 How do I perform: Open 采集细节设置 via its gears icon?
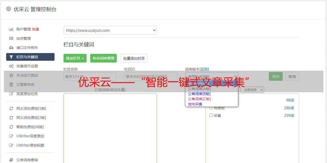11,66
